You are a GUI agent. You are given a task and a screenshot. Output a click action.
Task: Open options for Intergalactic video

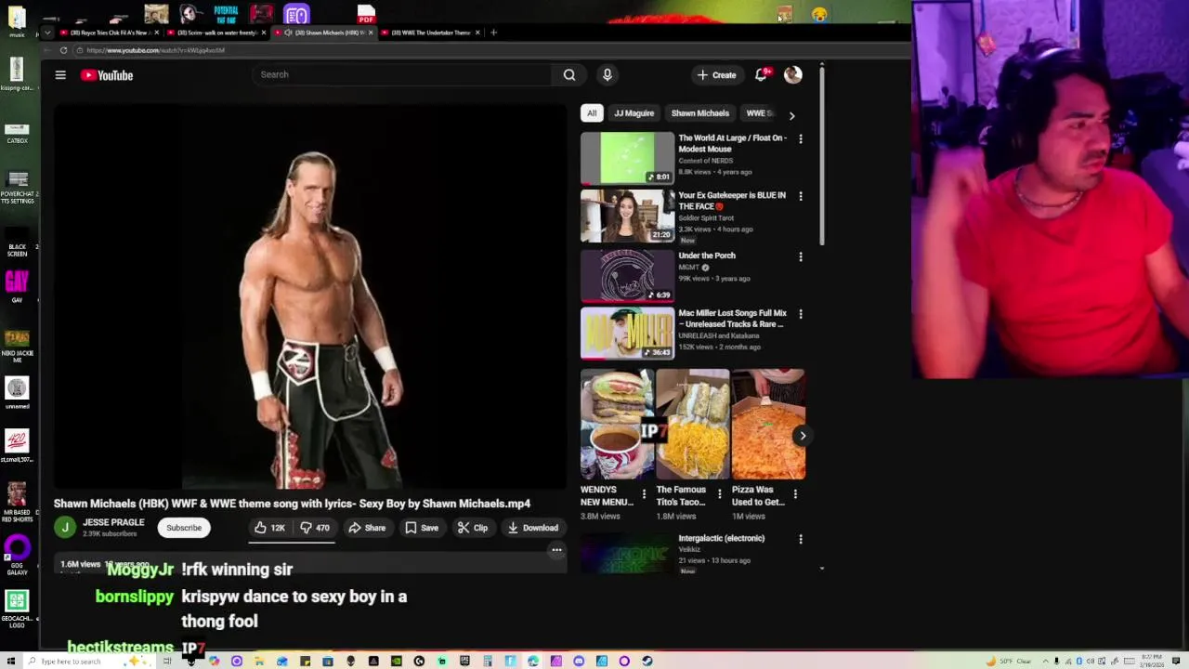pos(801,539)
